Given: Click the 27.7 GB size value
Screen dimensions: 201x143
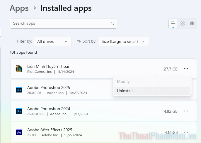Looking at the screenshot, I should tap(171, 69).
